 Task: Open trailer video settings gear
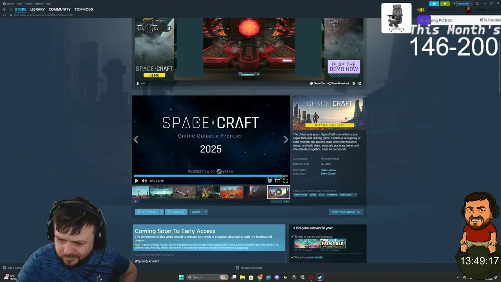pos(270,181)
